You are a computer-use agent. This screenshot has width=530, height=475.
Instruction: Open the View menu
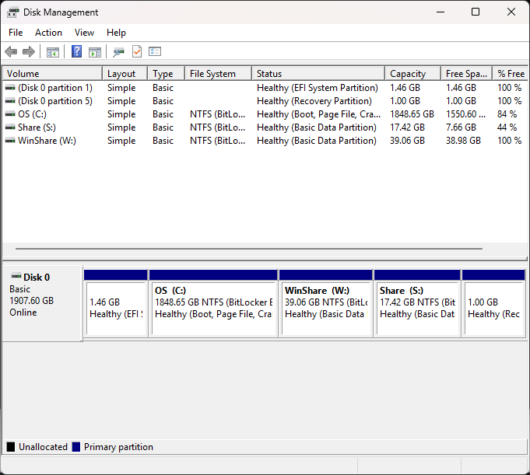(84, 33)
